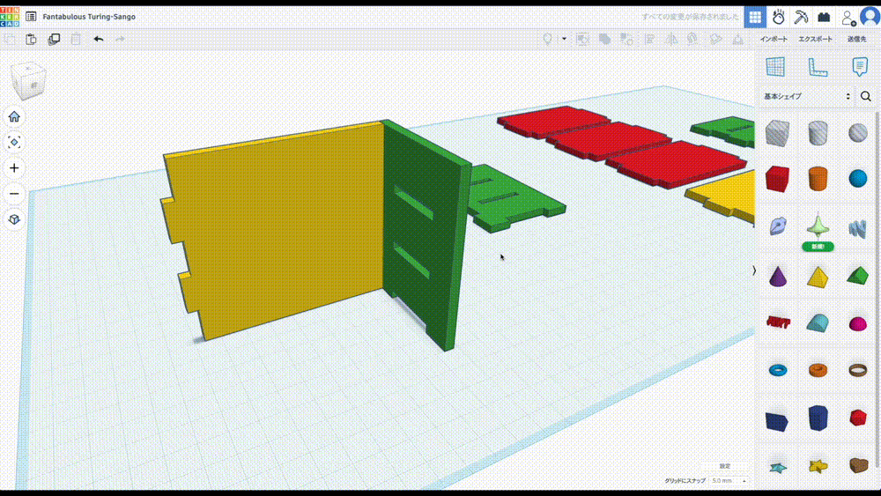Click the 設定 button above the snap grid

(724, 466)
